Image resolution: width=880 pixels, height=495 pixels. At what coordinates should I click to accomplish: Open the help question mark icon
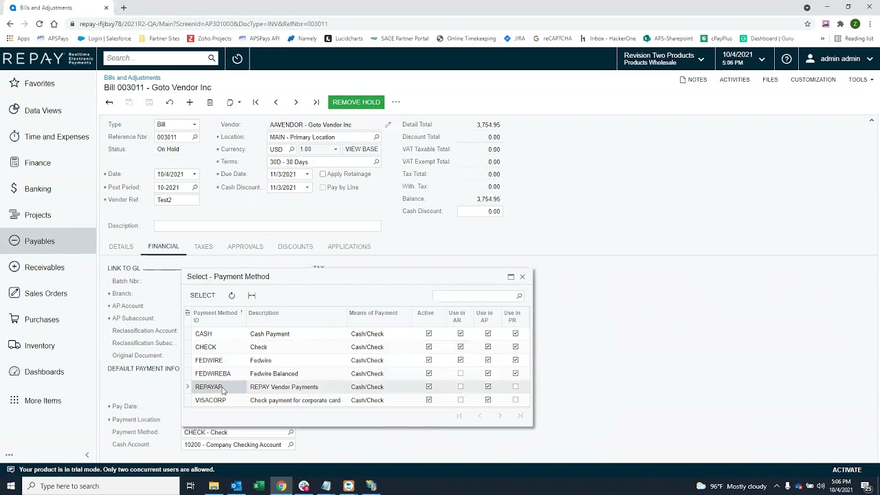pyautogui.click(x=786, y=59)
